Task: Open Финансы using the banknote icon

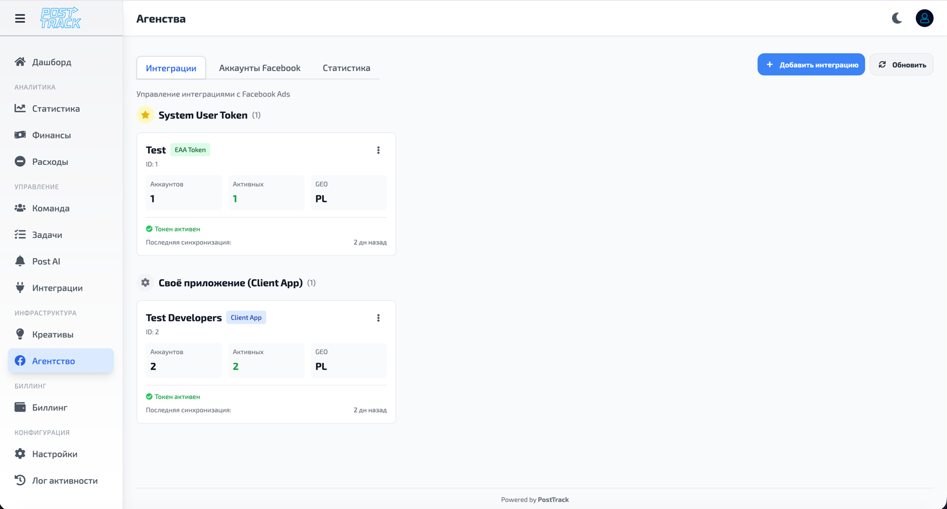Action: (20, 135)
